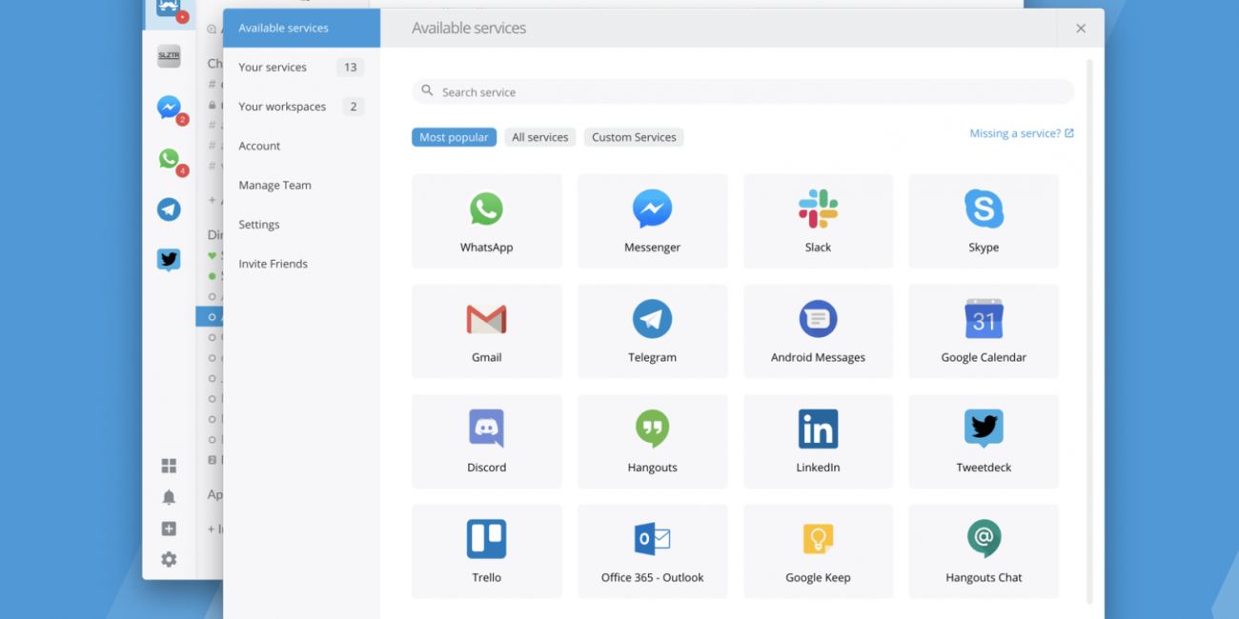
Task: Add the Trello service
Action: coord(486,551)
